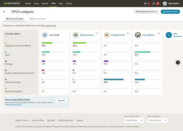Open the other sites United States dropdown
The height and width of the screenshot is (131, 183).
pos(134,120)
